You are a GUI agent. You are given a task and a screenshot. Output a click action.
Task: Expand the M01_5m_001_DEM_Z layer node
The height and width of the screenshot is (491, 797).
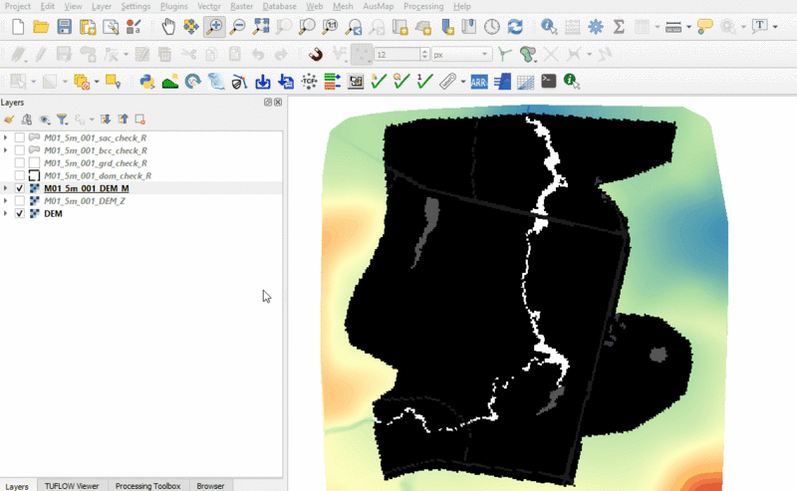pos(6,201)
